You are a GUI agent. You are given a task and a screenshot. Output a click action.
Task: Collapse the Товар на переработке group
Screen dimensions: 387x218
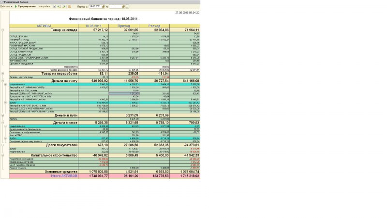pos(3,74)
